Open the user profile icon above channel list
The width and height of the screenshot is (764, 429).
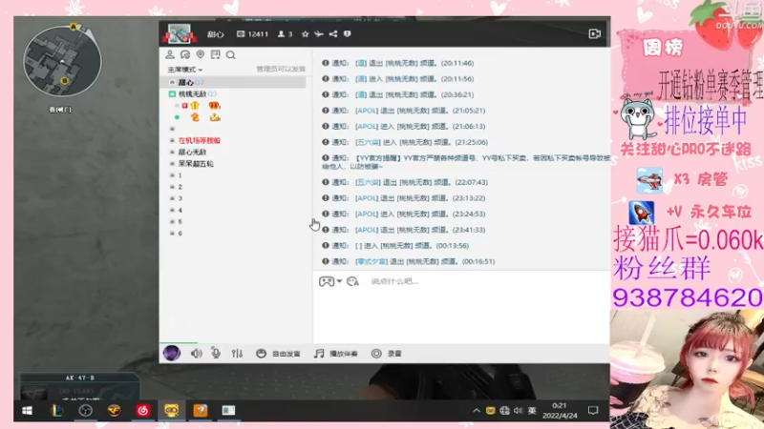coord(170,54)
